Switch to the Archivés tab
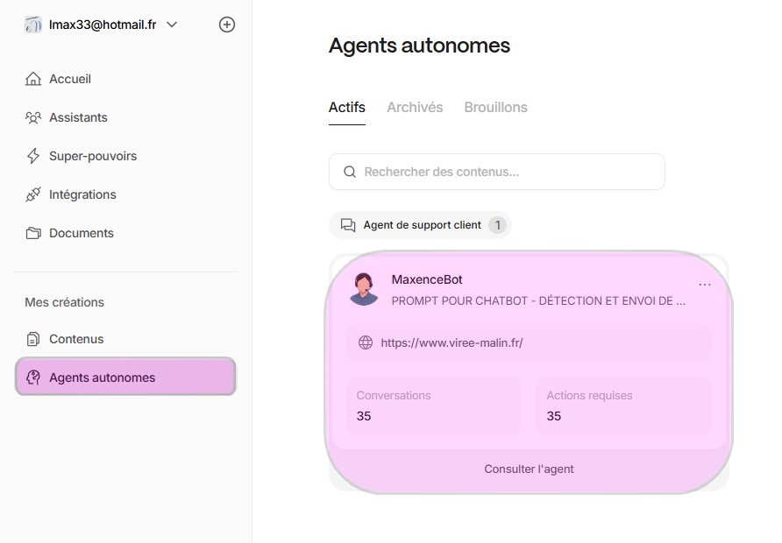This screenshot has width=782, height=543. coord(415,108)
